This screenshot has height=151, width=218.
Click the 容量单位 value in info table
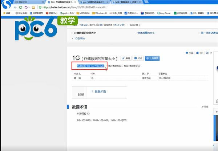tap(163, 74)
